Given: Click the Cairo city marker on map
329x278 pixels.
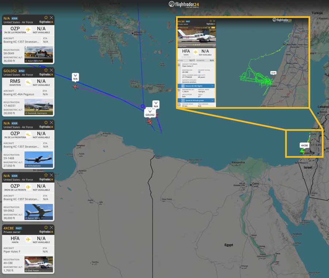Looking at the screenshot, I should point(251,185).
